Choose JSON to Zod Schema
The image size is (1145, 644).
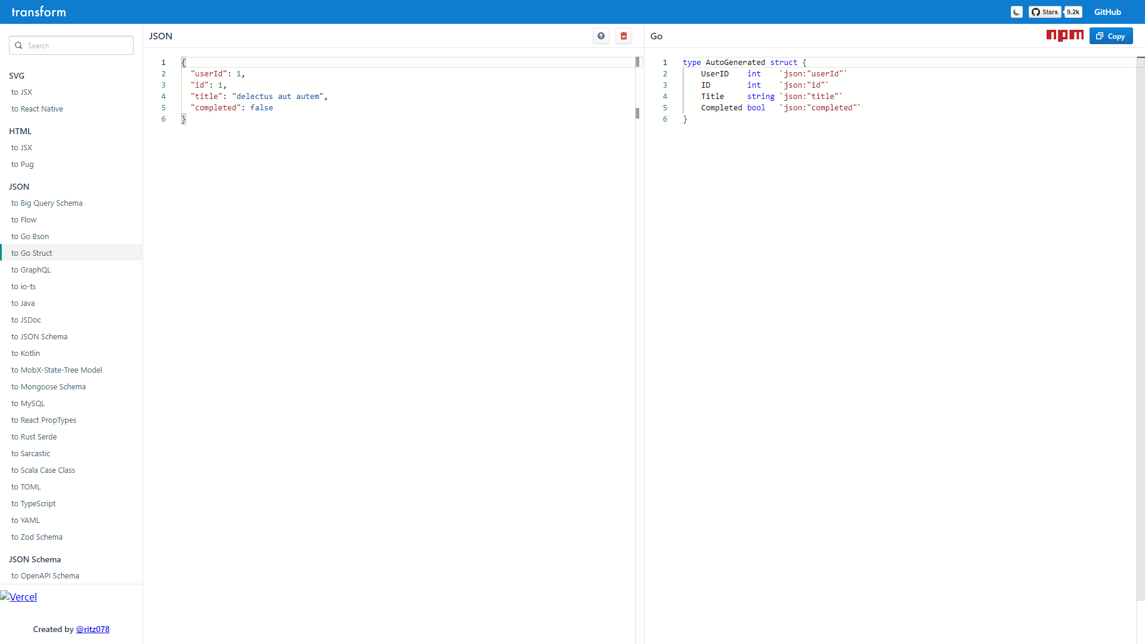tap(72, 537)
